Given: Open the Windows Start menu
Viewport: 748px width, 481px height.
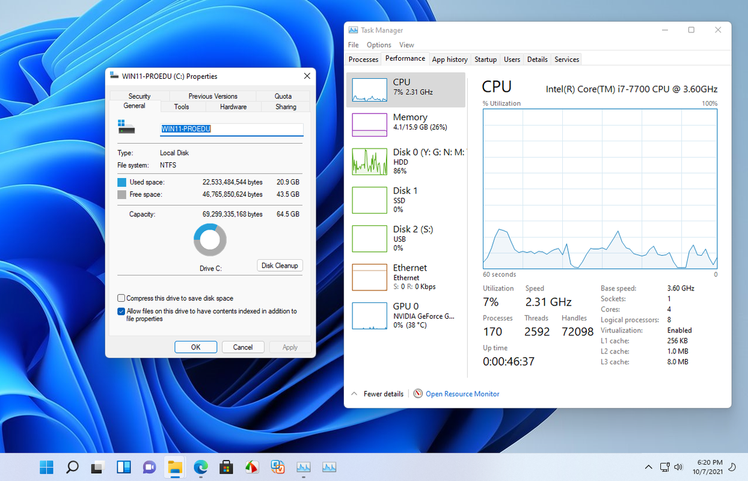Looking at the screenshot, I should [46, 467].
